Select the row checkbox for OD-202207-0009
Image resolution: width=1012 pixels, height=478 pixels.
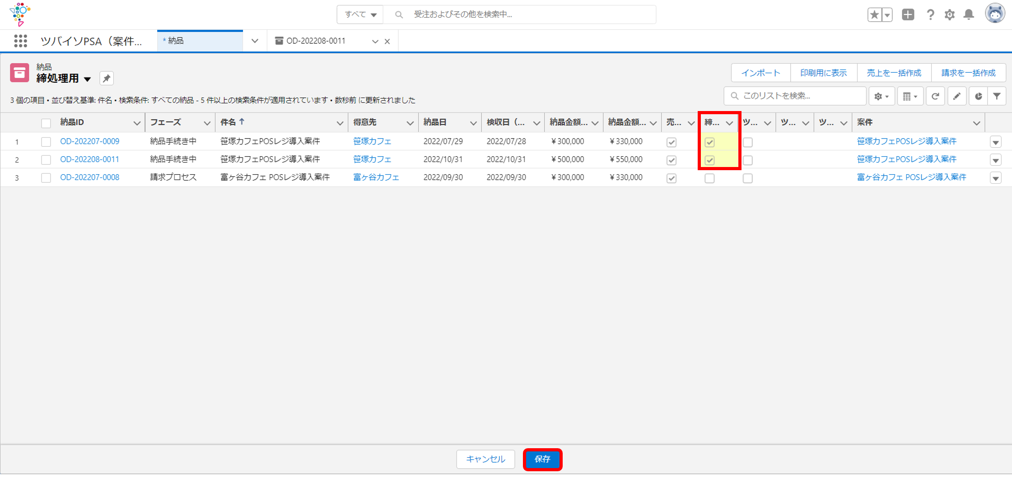pos(46,142)
